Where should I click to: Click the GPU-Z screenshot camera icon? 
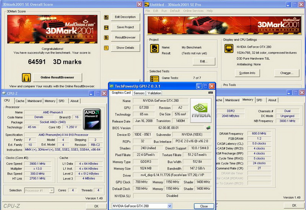[211, 93]
